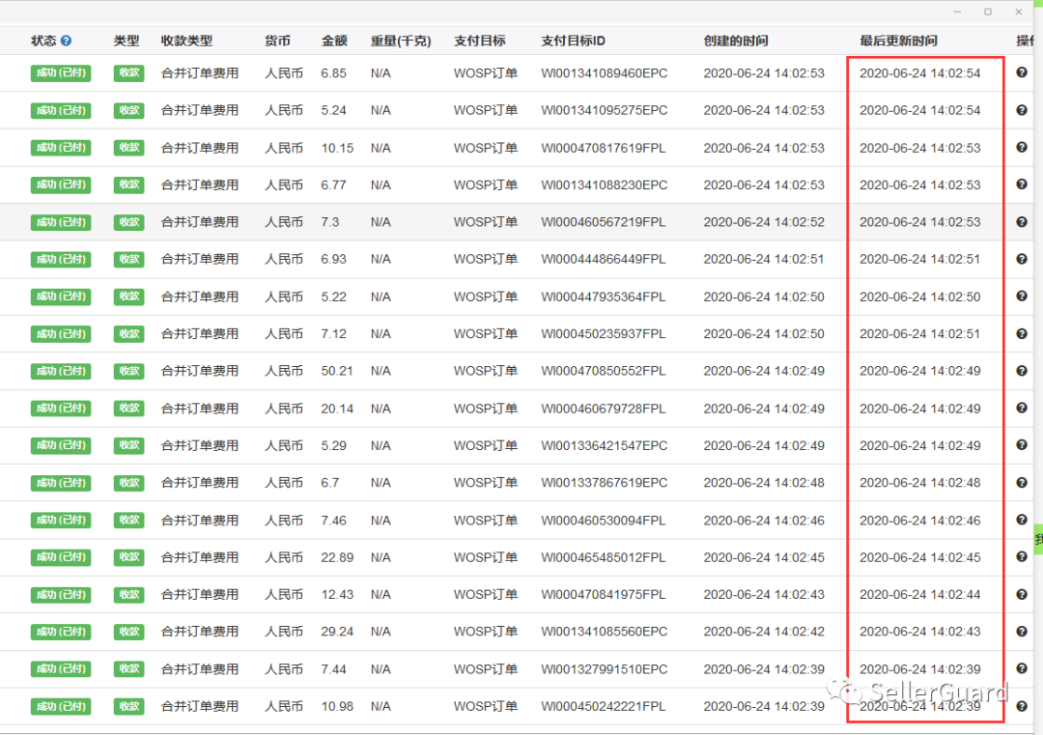Click N/A weight in row WI000470841975FPL

tap(381, 595)
